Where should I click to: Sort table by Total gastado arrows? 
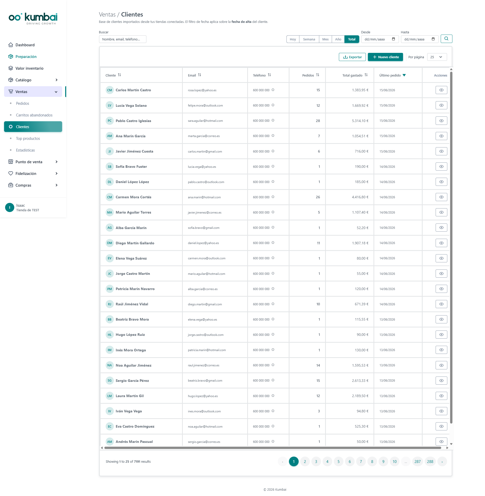point(366,75)
